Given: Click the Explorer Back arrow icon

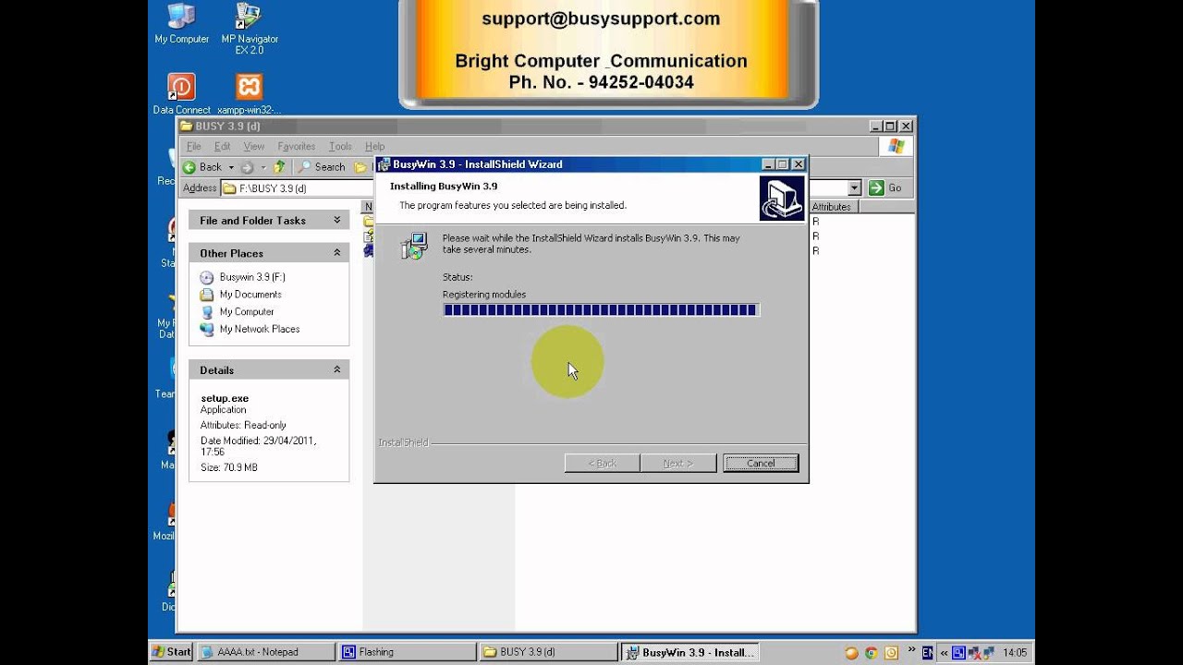Looking at the screenshot, I should click(x=189, y=167).
